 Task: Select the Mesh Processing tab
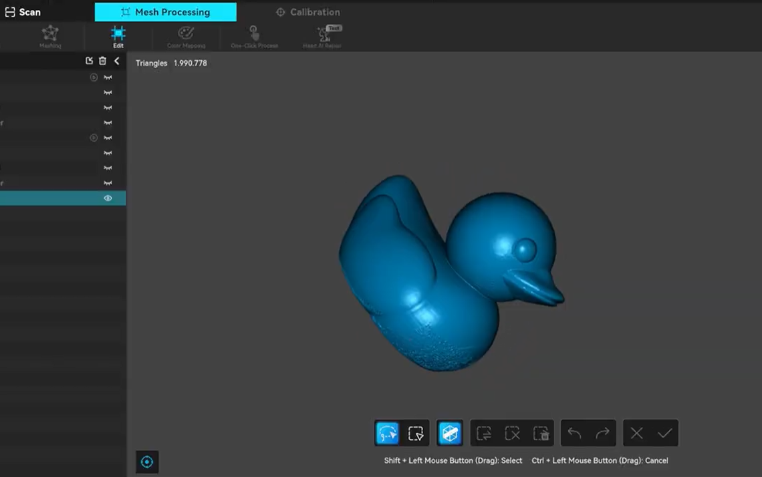click(165, 12)
